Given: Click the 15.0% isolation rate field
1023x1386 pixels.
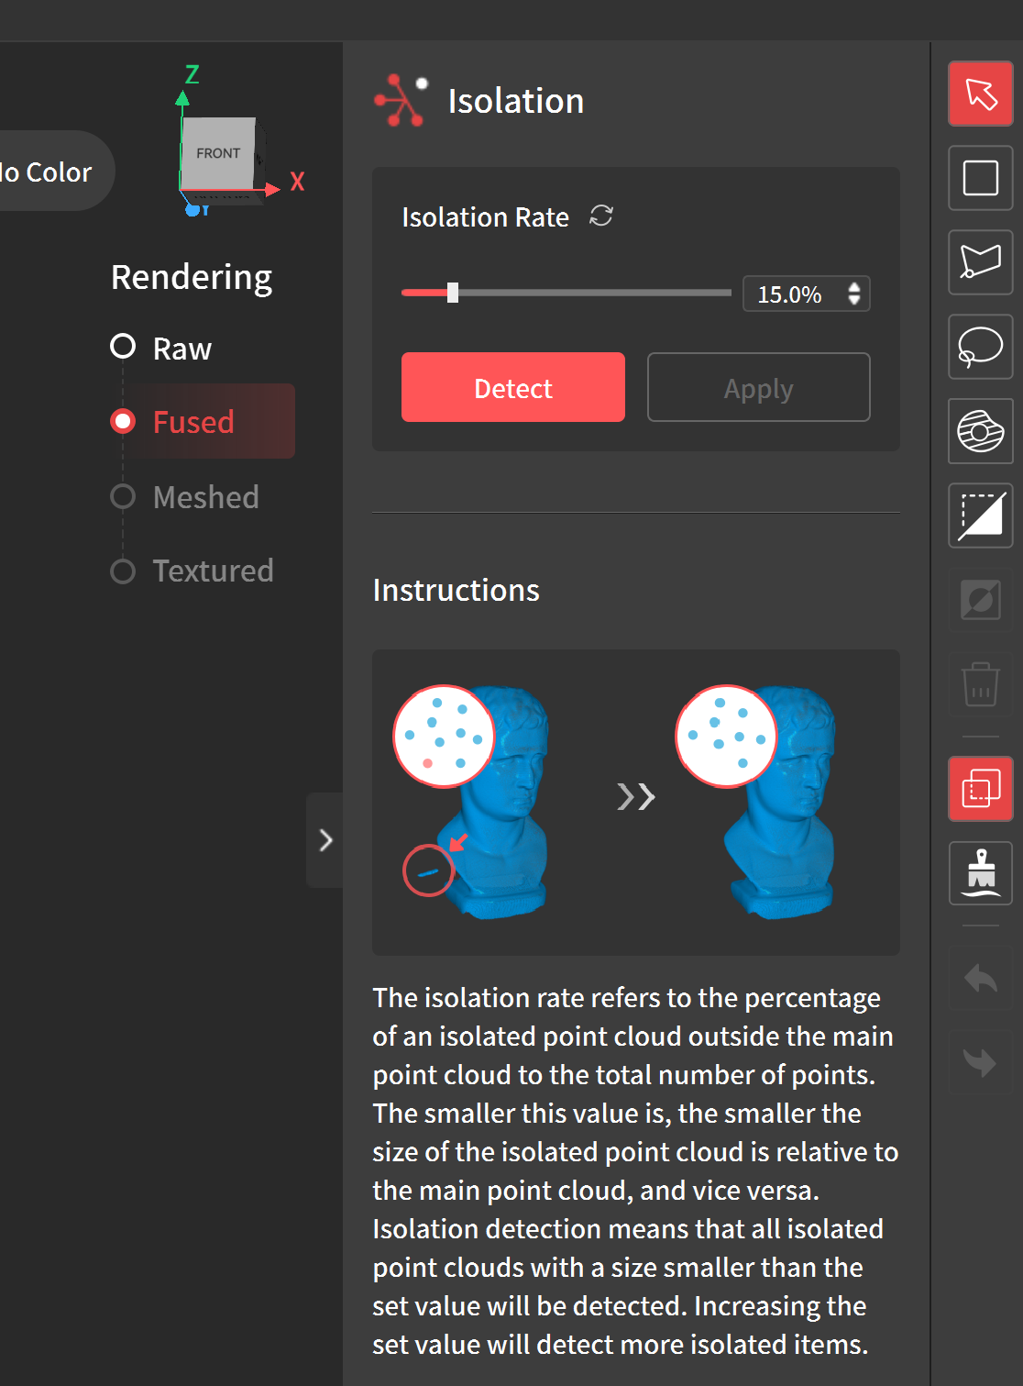Looking at the screenshot, I should (790, 294).
